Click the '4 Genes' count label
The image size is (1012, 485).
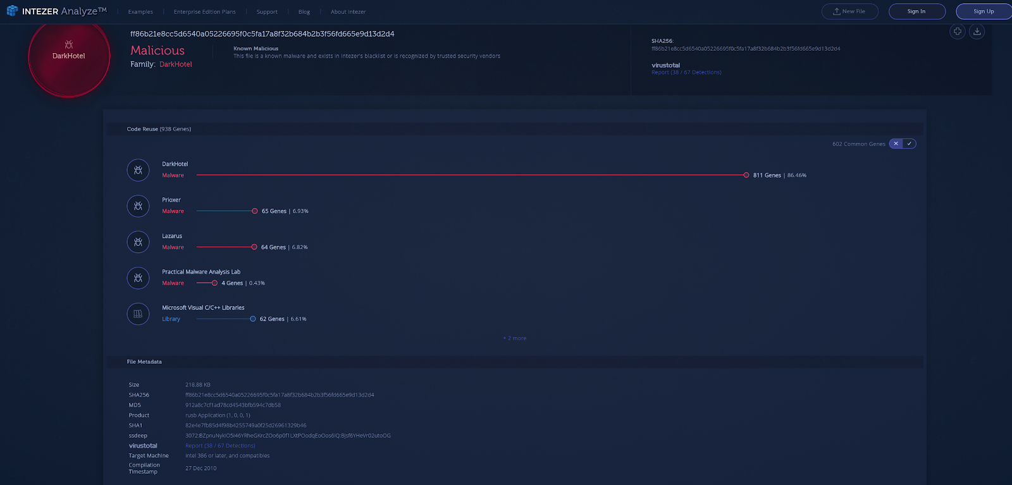click(x=232, y=283)
